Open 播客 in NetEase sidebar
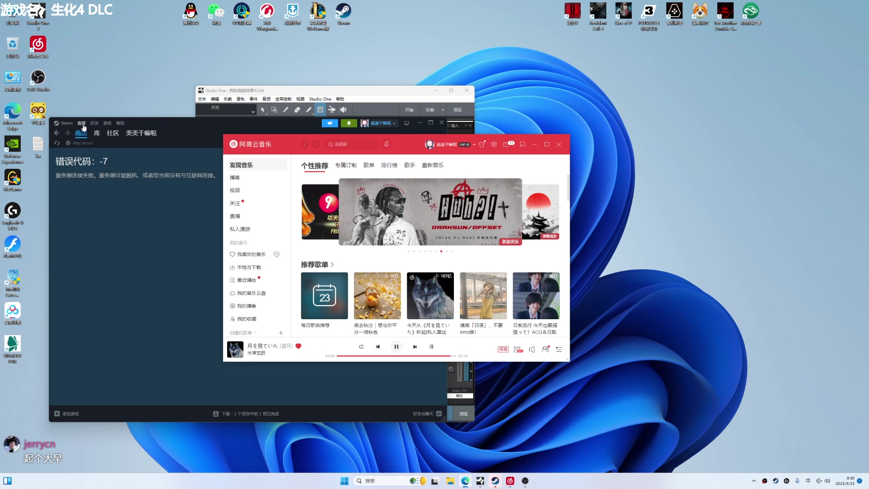Viewport: 869px width, 489px height. click(235, 177)
